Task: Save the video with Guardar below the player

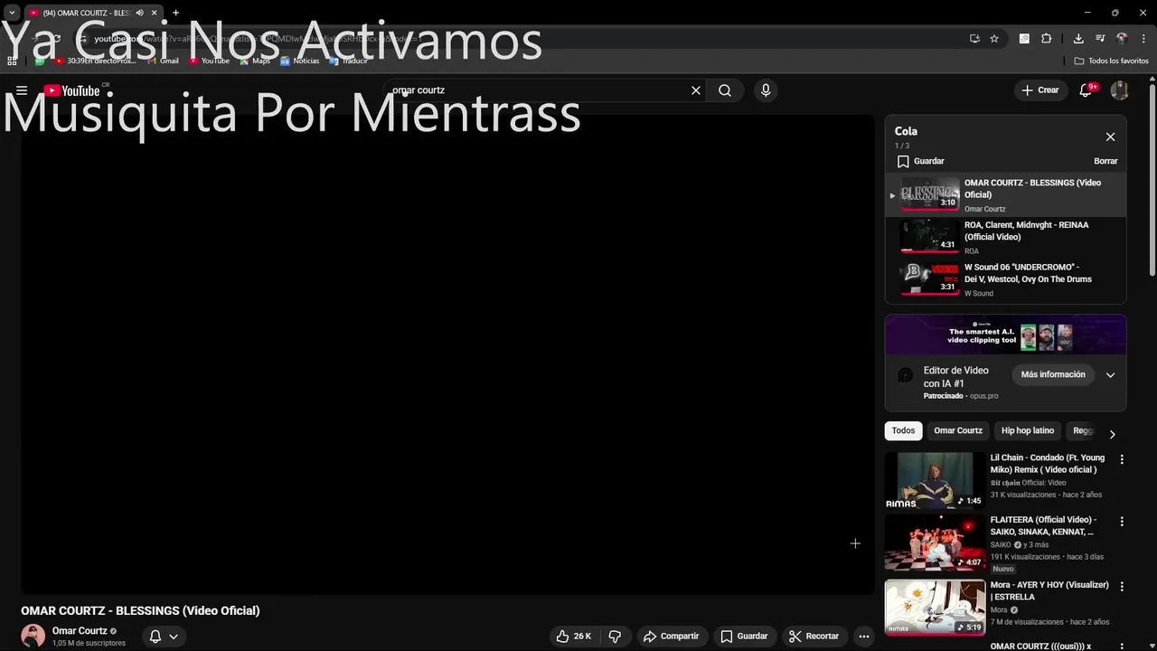Action: pyautogui.click(x=744, y=637)
